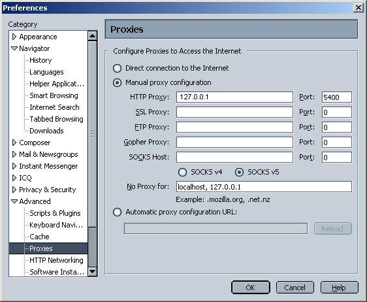The width and height of the screenshot is (367, 302).
Task: Click the No Proxy for field
Action: [264, 187]
